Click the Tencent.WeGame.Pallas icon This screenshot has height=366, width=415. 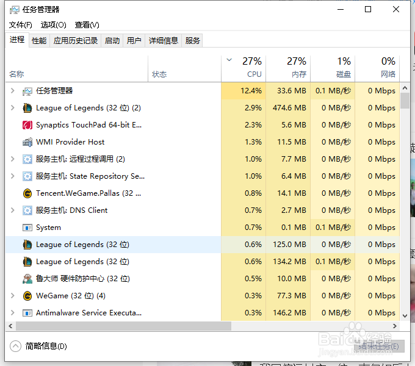[27, 193]
